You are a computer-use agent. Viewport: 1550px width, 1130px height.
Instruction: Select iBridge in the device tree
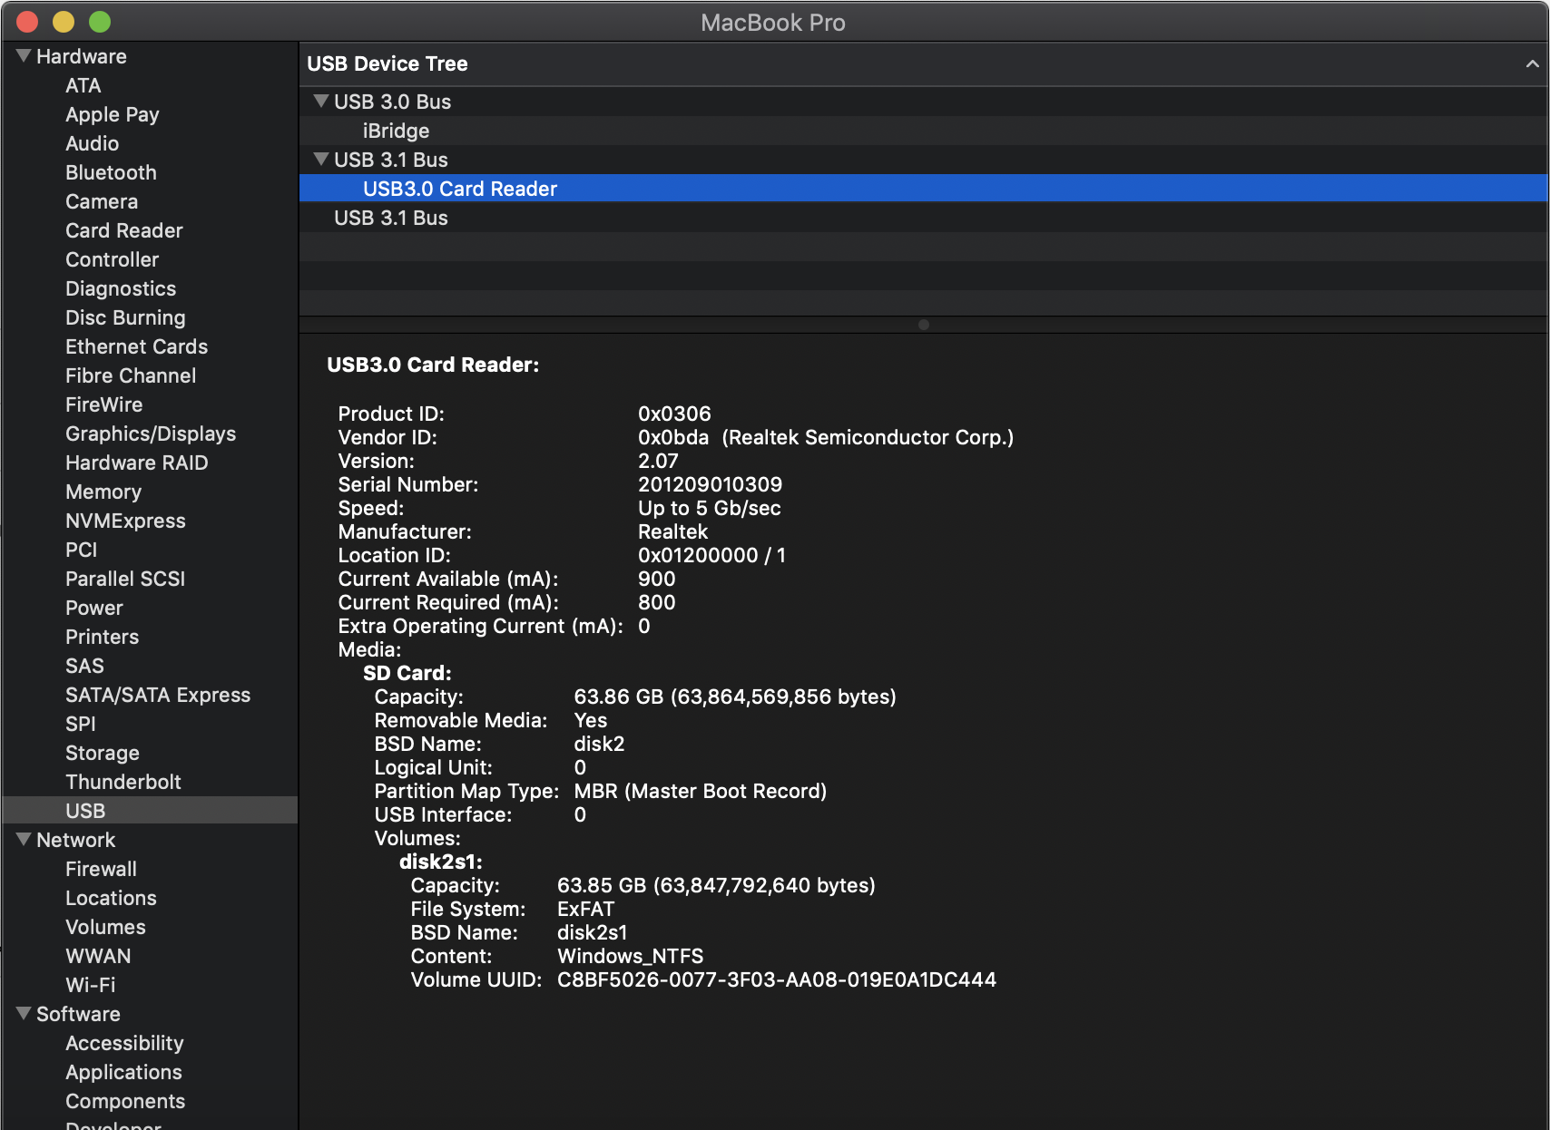point(396,131)
